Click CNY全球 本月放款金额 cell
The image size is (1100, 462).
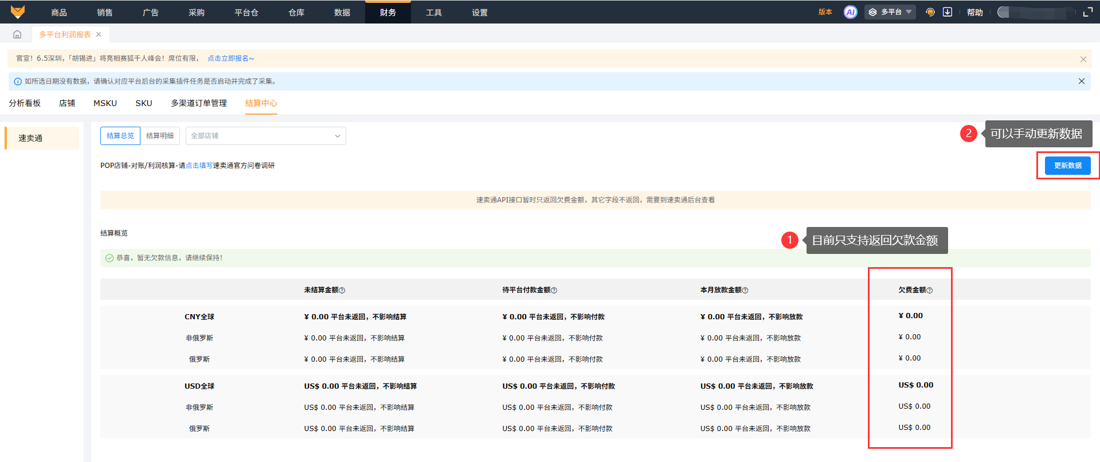tap(751, 317)
